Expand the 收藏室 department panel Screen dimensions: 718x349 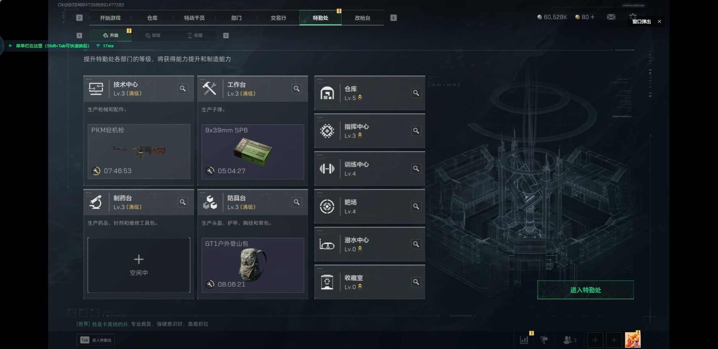point(369,282)
